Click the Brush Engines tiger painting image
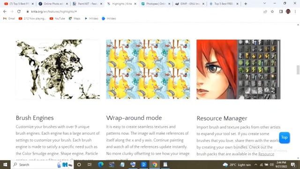The height and width of the screenshot is (169, 300). pos(58,69)
